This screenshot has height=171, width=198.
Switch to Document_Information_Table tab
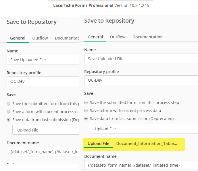point(147,144)
